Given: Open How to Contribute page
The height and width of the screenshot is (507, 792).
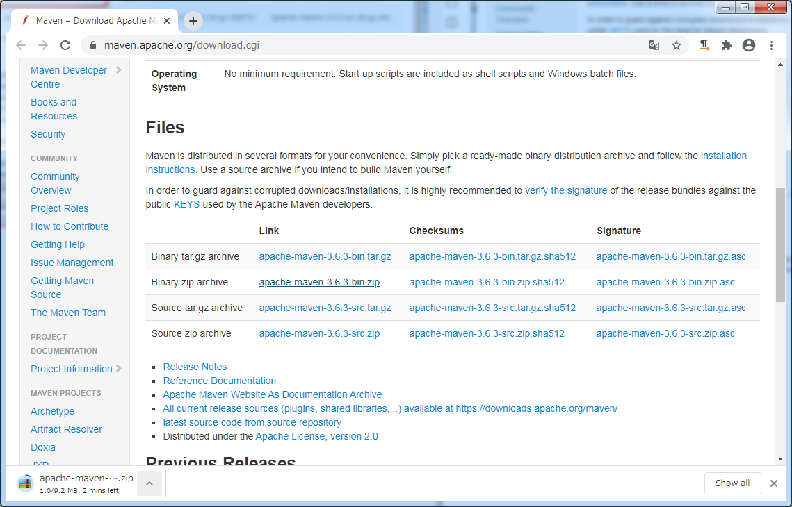Looking at the screenshot, I should 70,226.
